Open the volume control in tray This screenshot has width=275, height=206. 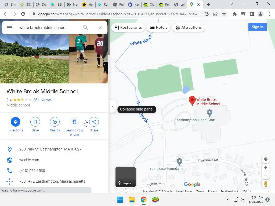[242, 200]
